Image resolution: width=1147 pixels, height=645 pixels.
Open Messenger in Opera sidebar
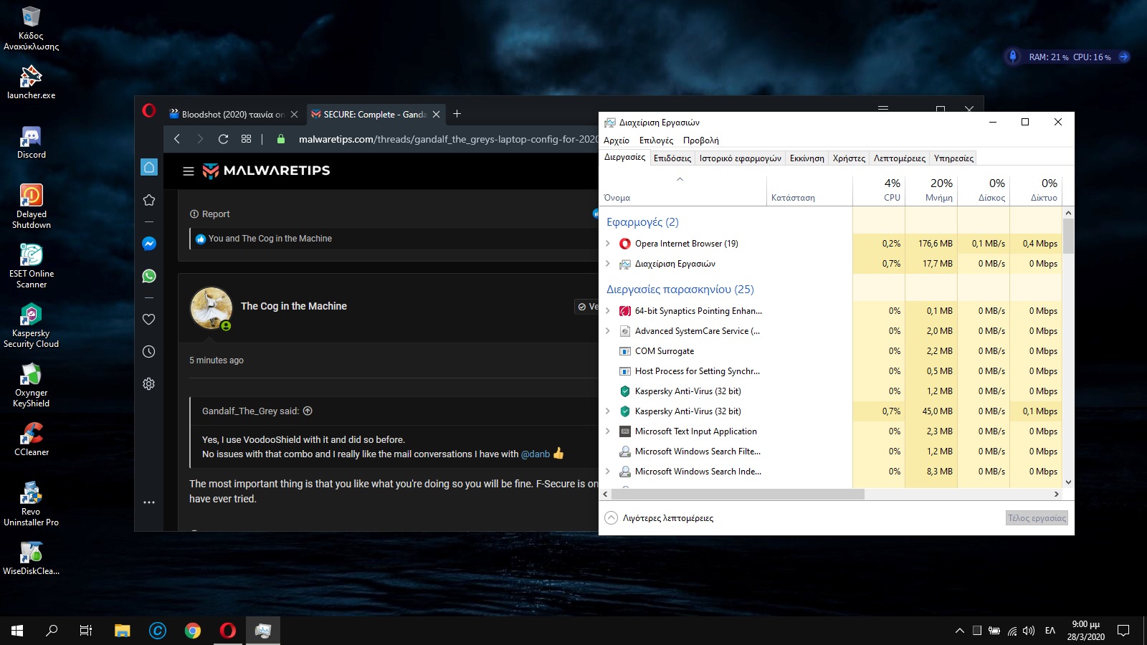(149, 244)
